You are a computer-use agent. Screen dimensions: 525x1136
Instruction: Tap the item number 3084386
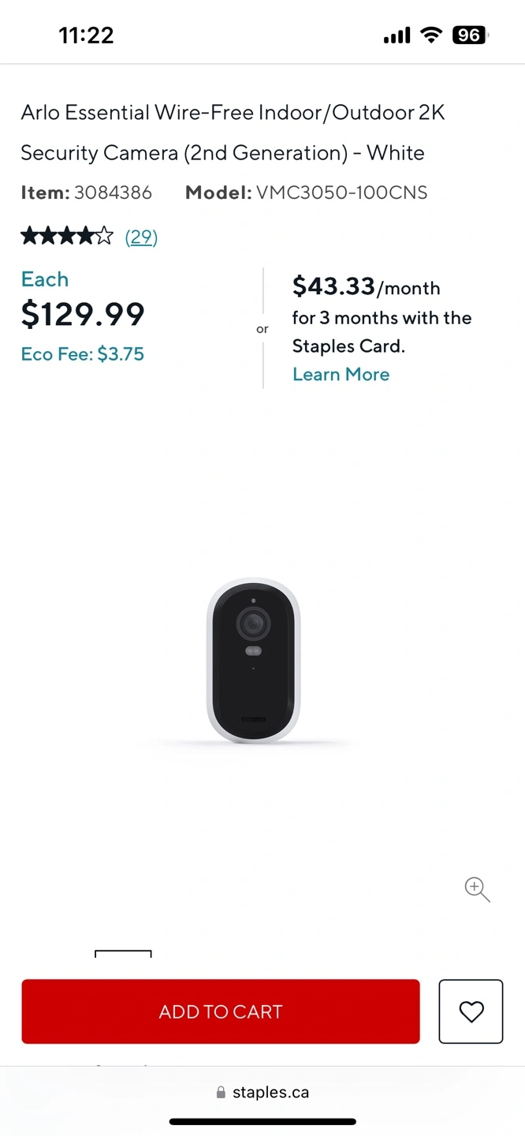(113, 192)
